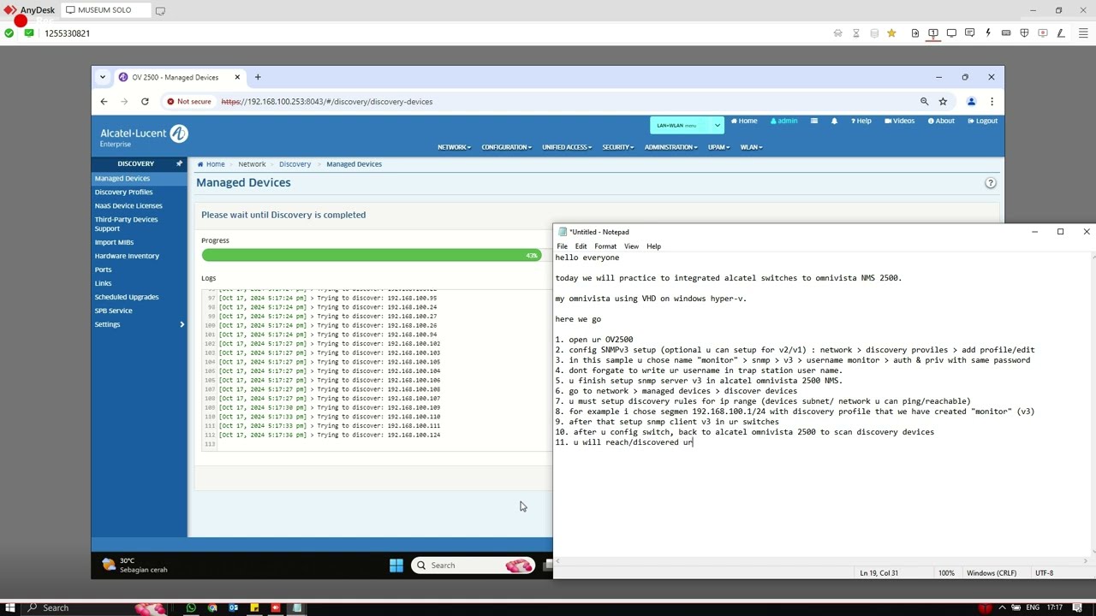Open the AnyDesk hamburger menu
Image resolution: width=1096 pixels, height=616 pixels.
coord(1082,33)
